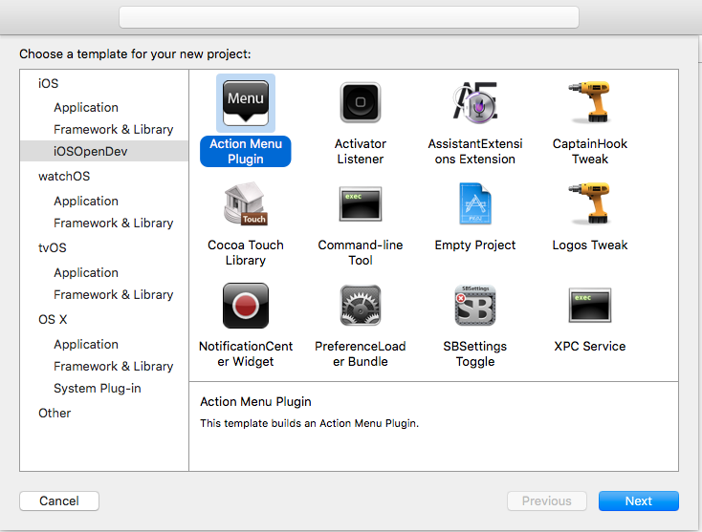Cancel the new project dialog
Viewport: 702px width, 532px height.
point(59,500)
